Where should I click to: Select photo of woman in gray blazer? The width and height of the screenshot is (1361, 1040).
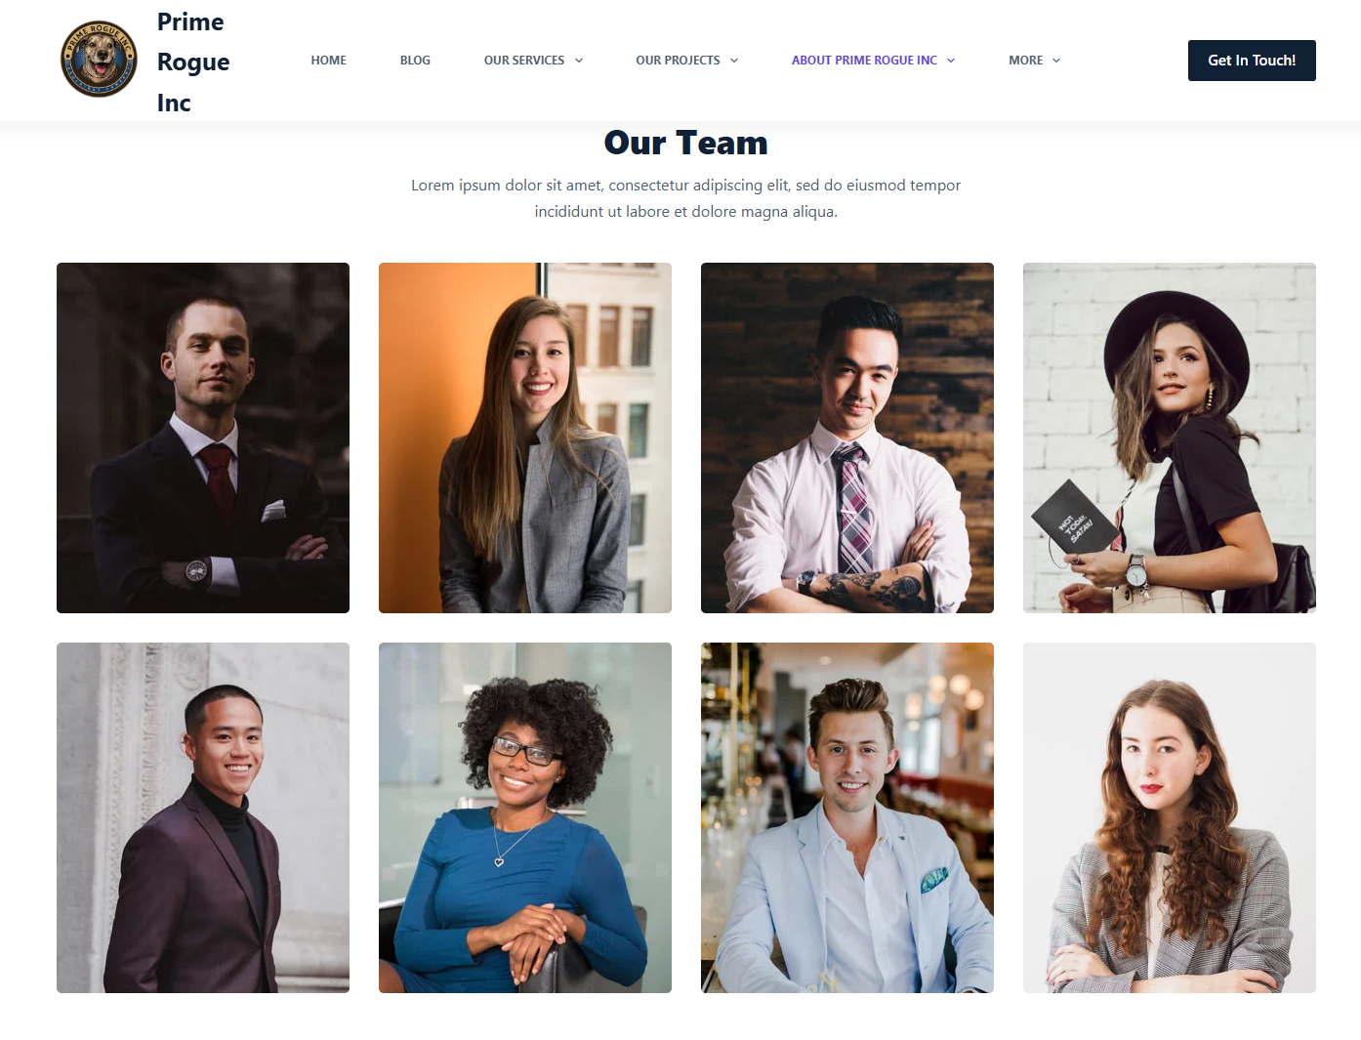click(x=525, y=437)
